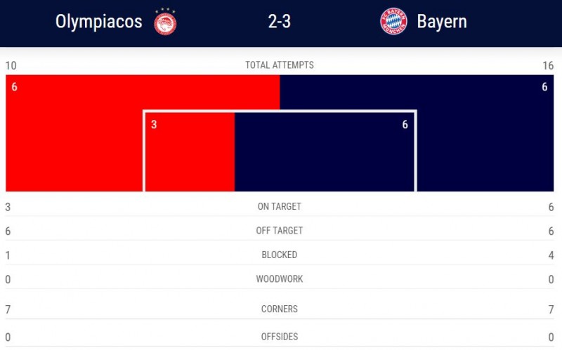The height and width of the screenshot is (350, 562).
Task: Click the Bayern Munich club crest
Action: point(393,22)
